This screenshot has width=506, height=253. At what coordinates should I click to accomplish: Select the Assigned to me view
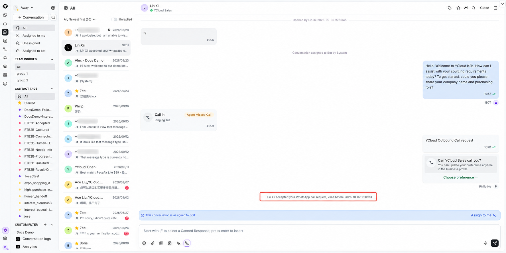[x=34, y=36]
